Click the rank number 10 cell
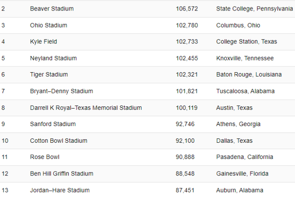Image resolution: width=295 pixels, height=197 pixels. pyautogui.click(x=5, y=141)
